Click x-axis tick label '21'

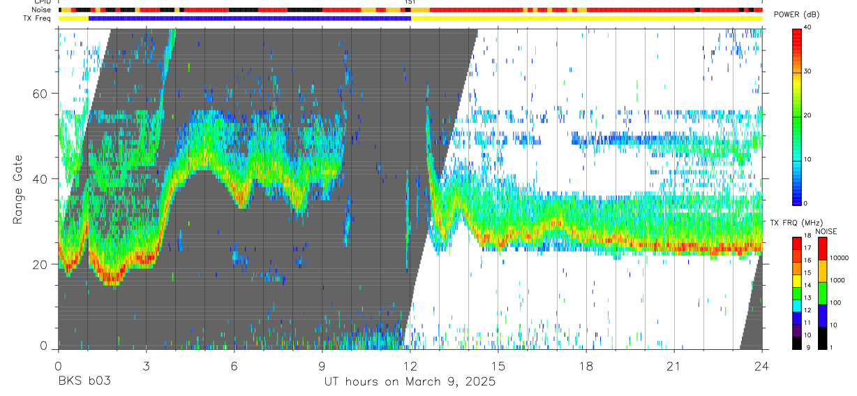coord(674,365)
